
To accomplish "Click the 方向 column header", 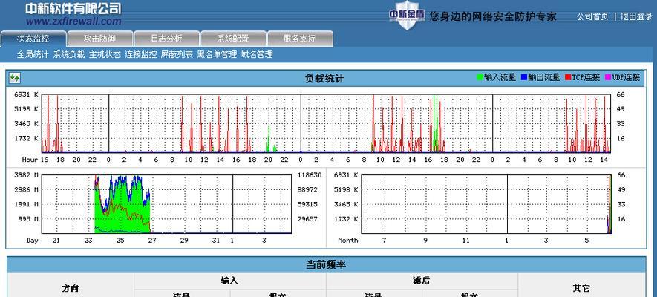I will (71, 289).
